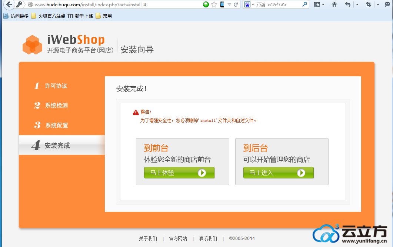
Task: Reload the page with the refresh icon
Action: (x=236, y=4)
